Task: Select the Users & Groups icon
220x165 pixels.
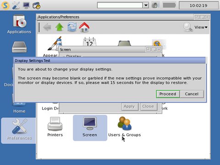Action: coord(125,127)
